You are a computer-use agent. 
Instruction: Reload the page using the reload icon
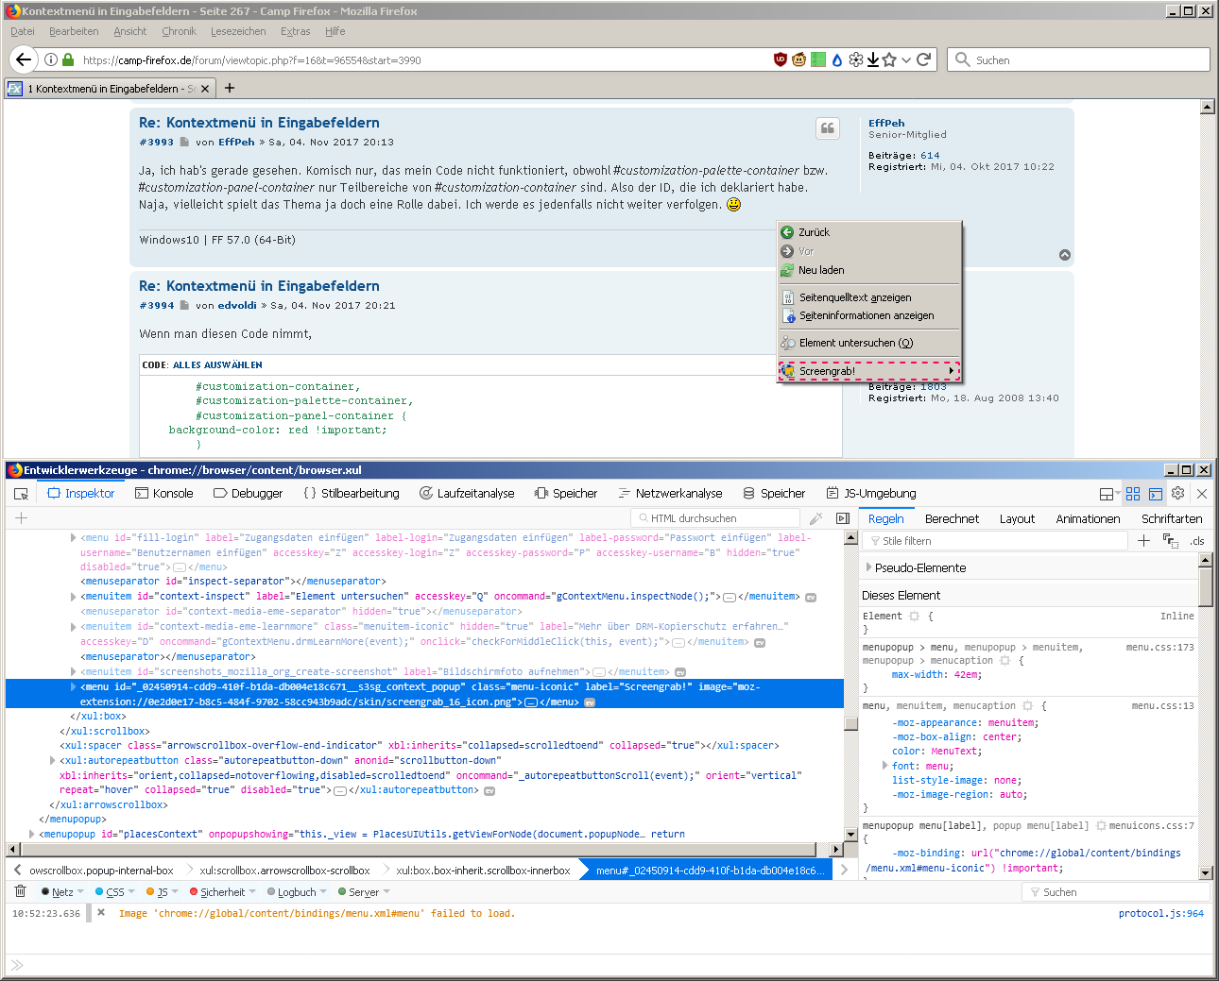coord(924,59)
